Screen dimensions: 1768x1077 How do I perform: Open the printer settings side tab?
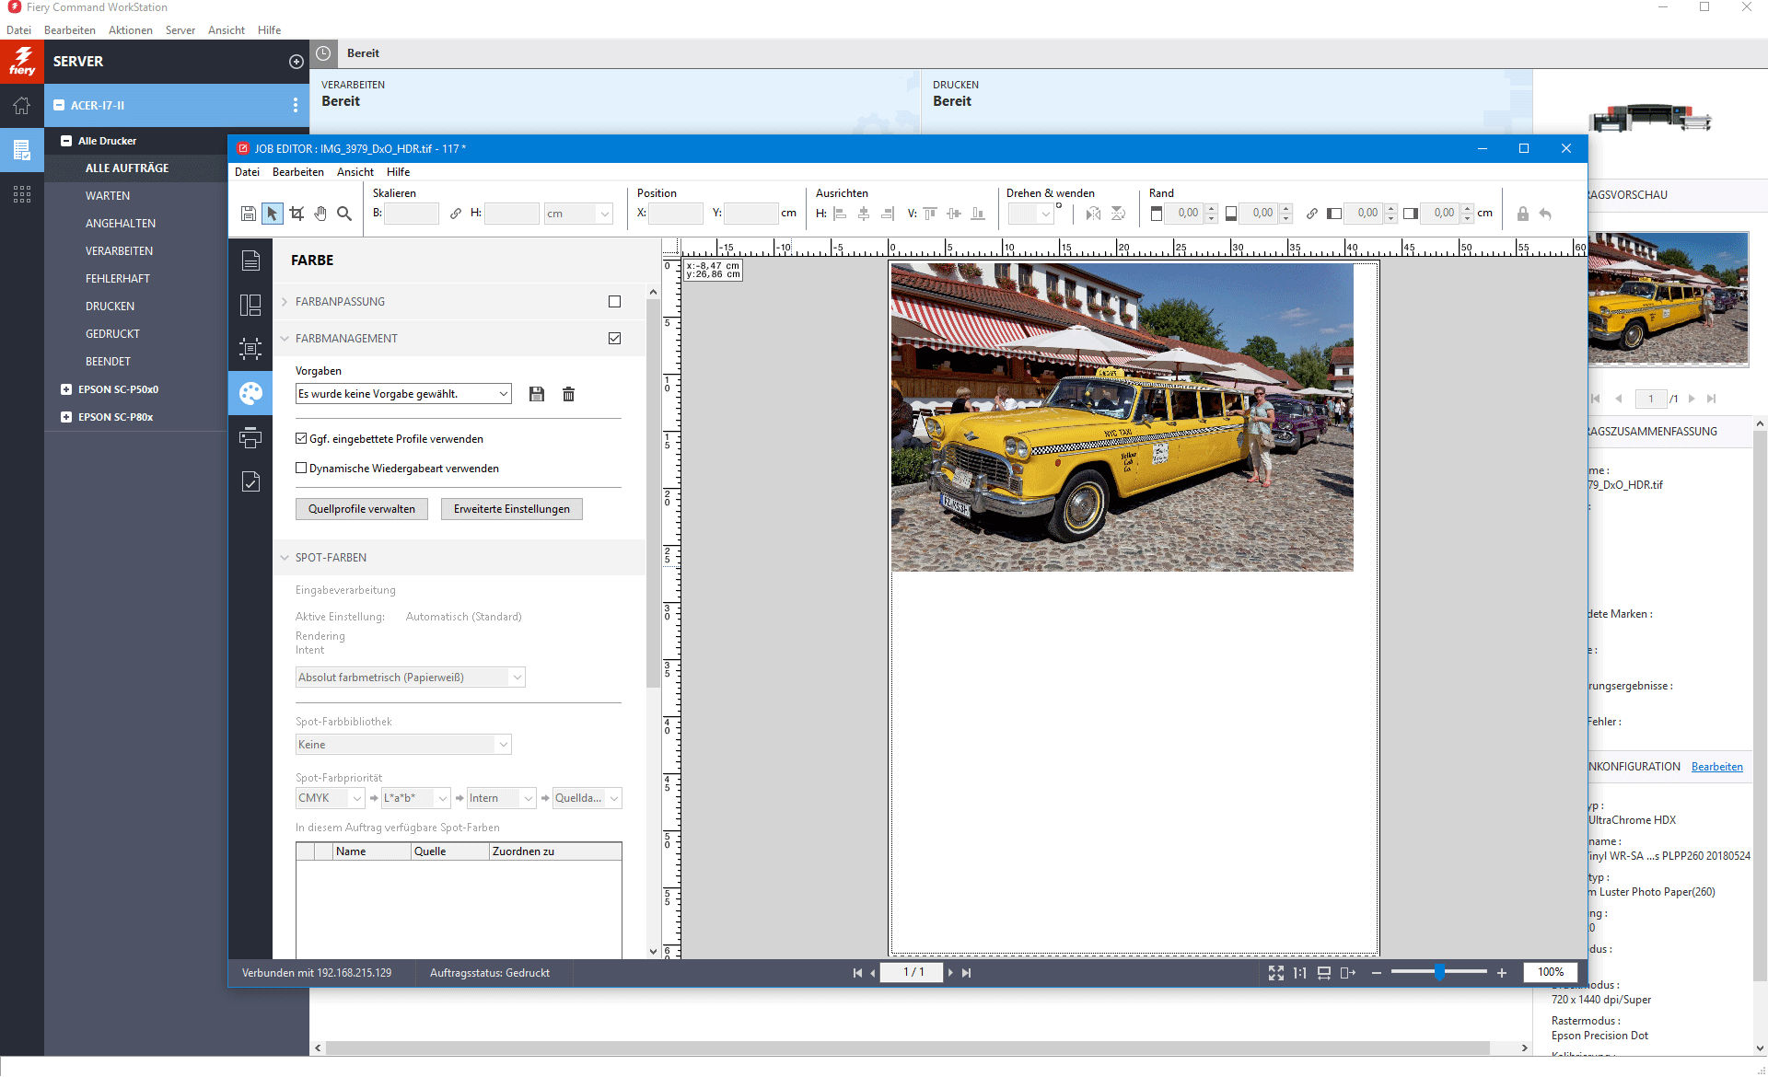(250, 438)
